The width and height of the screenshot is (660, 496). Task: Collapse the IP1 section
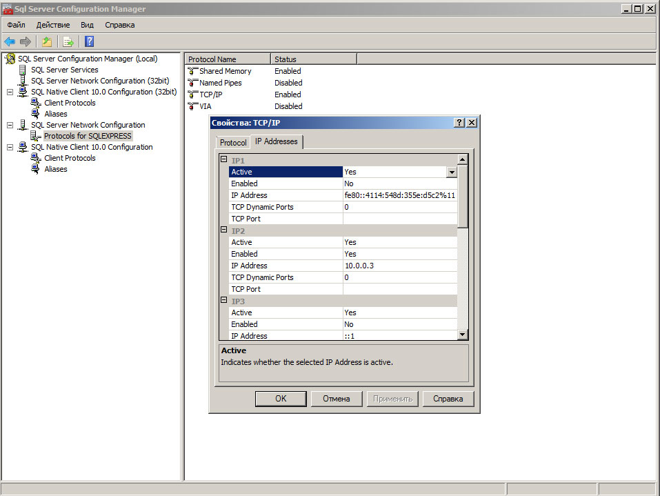pyautogui.click(x=223, y=160)
